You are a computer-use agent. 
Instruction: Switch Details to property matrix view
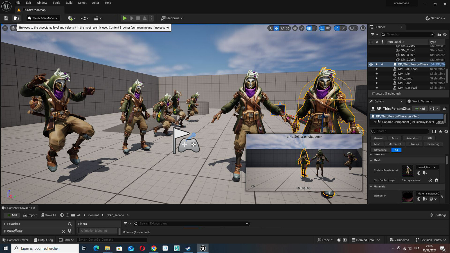pyautogui.click(x=434, y=131)
